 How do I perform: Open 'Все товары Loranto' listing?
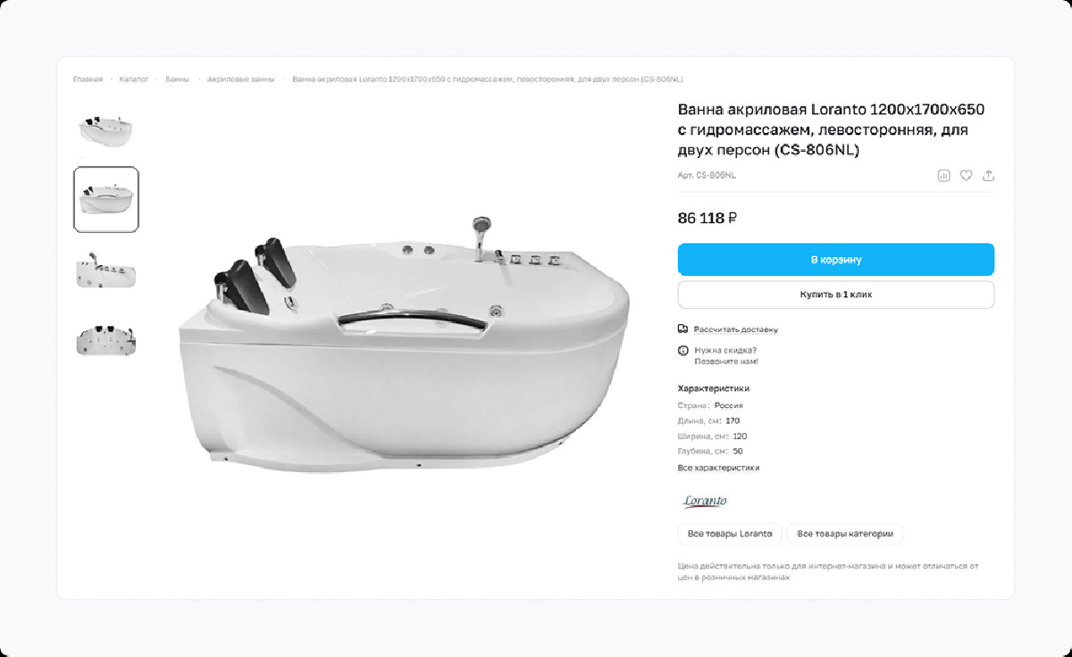click(730, 534)
